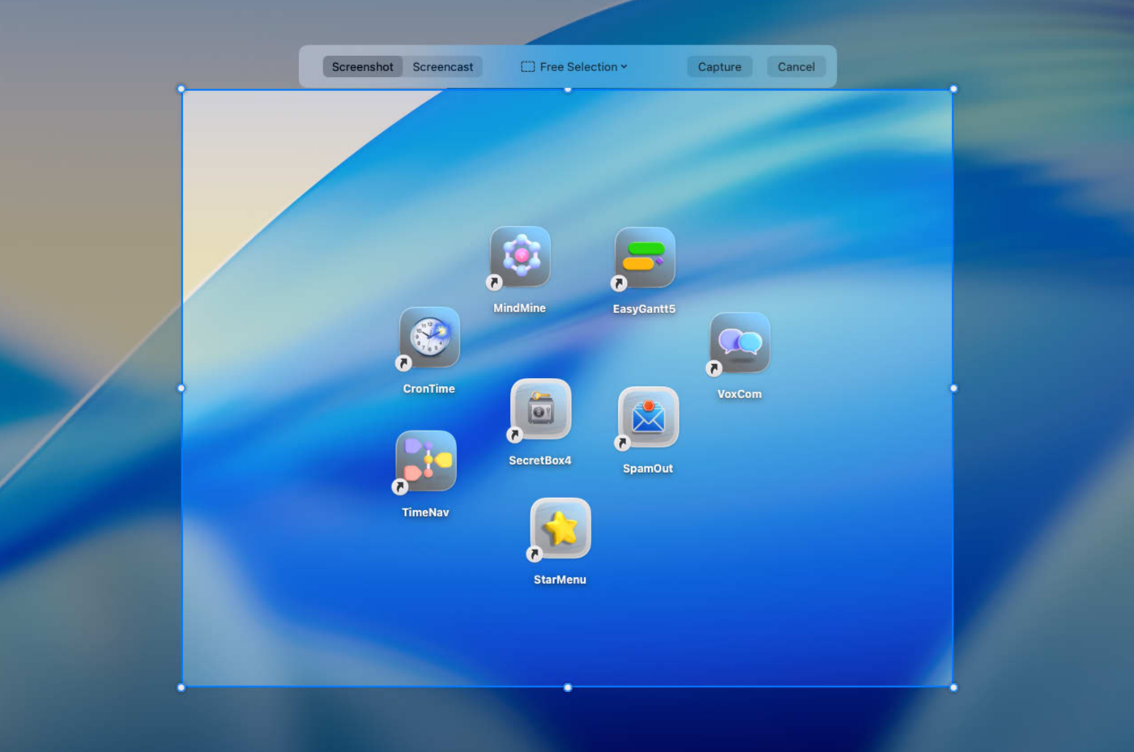Open the StarMenu star icon
Viewport: 1134px width, 752px height.
tap(561, 529)
